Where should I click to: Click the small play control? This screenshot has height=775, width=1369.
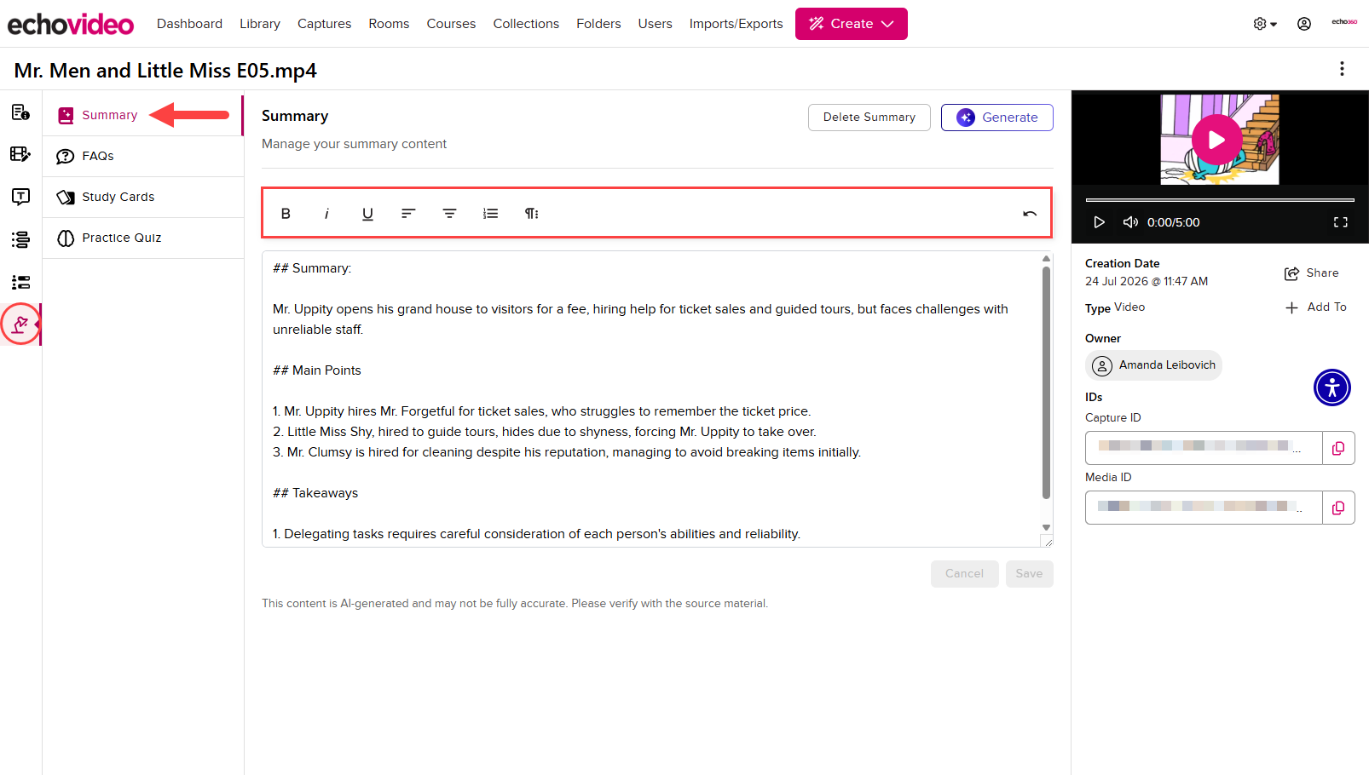click(x=1099, y=222)
